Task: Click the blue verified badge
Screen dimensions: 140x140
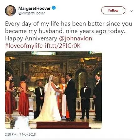Action: (54, 8)
